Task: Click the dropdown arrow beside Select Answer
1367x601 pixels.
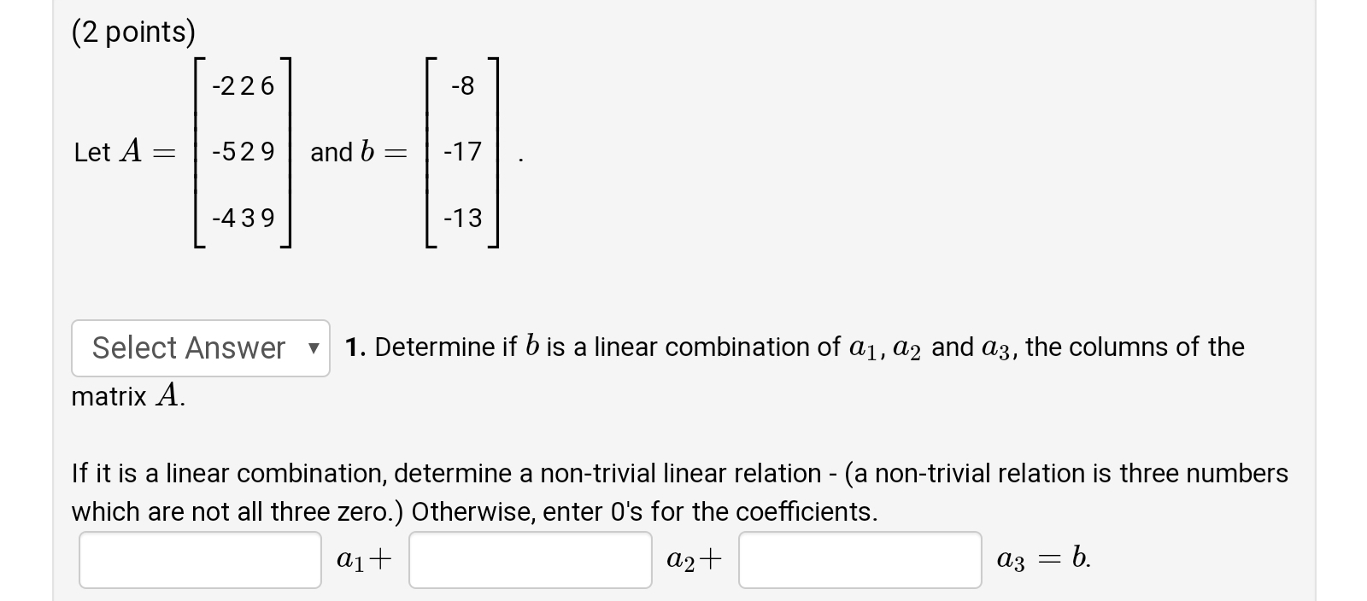Action: tap(312, 347)
